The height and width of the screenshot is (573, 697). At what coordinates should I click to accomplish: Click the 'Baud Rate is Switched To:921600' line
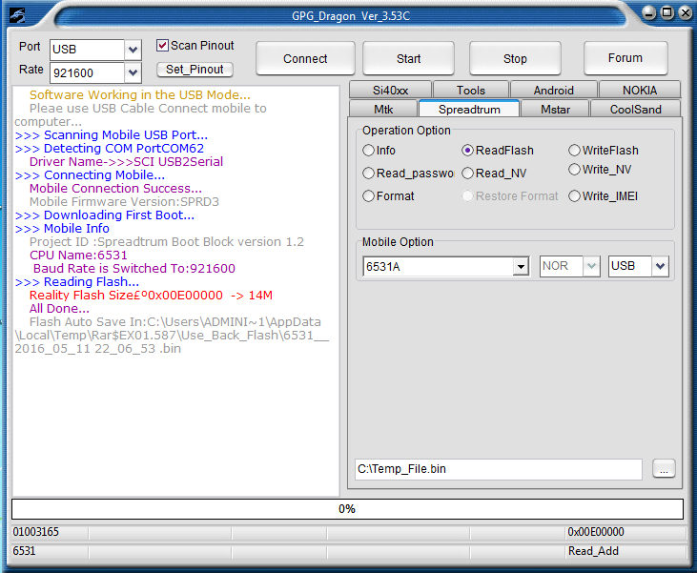click(x=134, y=269)
